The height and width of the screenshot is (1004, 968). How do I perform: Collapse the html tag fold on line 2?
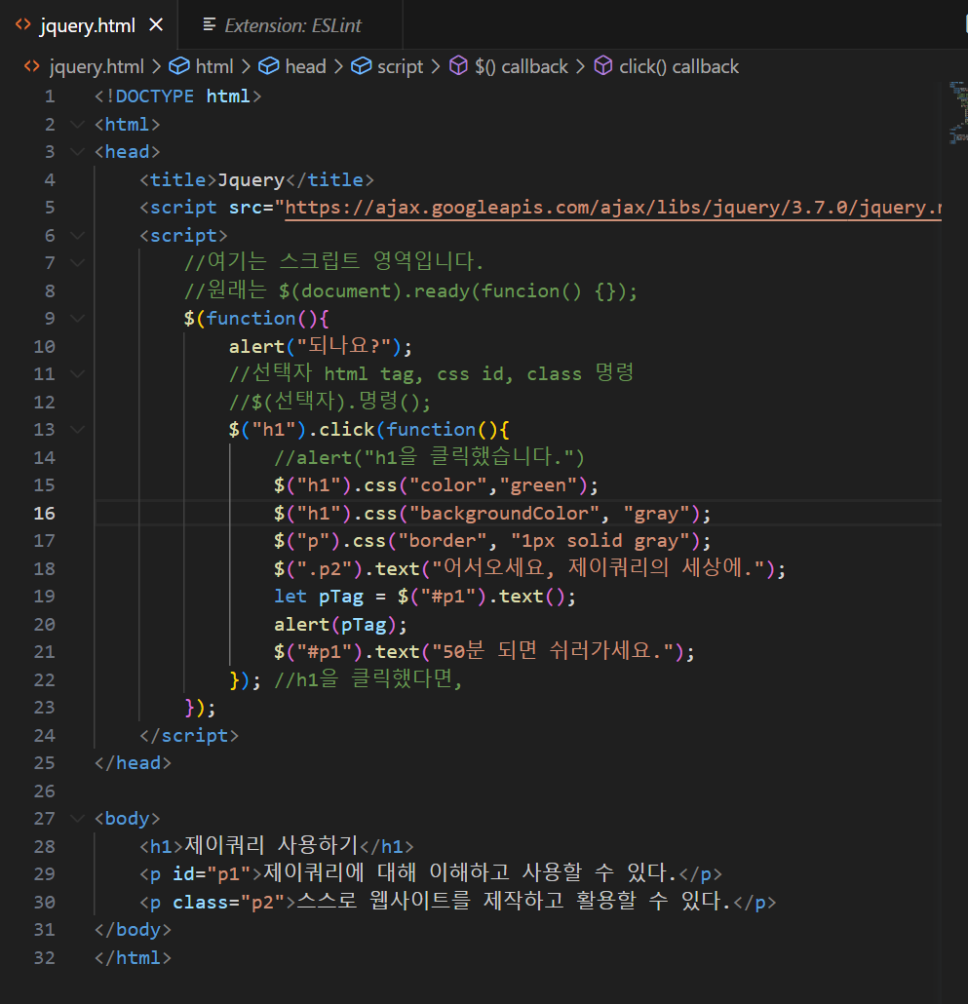point(77,124)
